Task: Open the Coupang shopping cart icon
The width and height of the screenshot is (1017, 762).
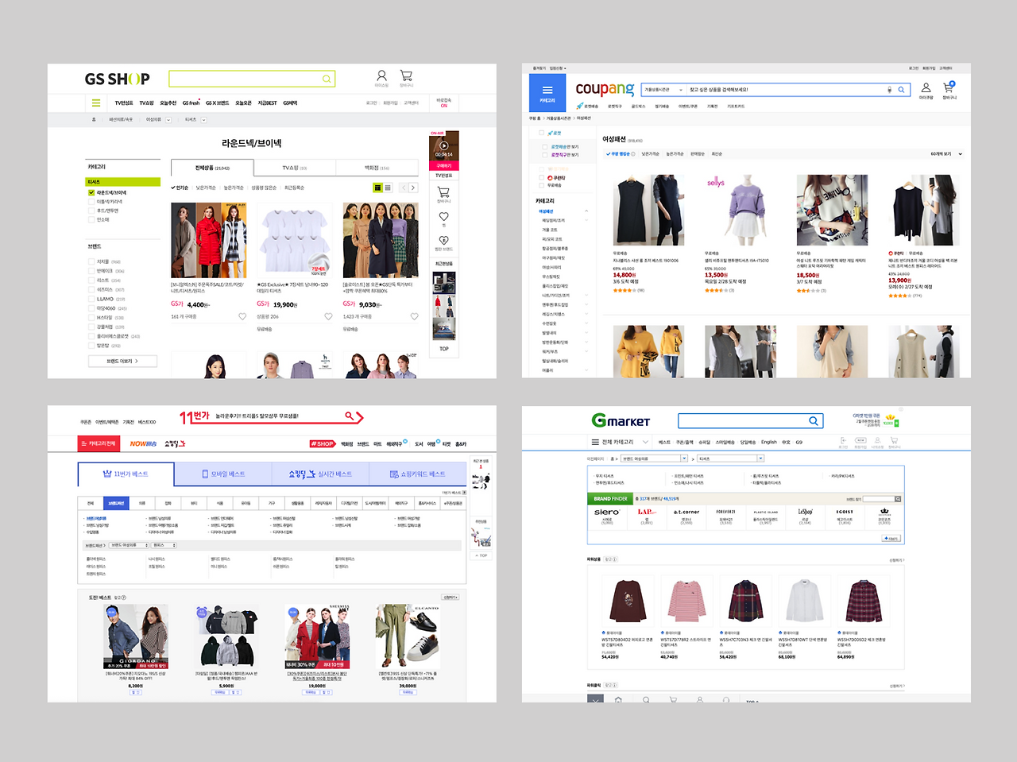Action: [949, 87]
